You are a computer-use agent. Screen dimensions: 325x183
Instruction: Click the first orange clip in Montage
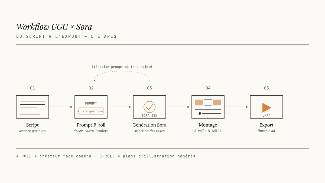199,102
